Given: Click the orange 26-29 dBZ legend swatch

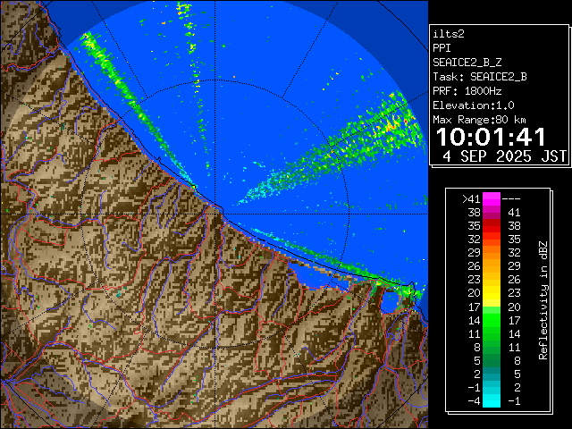Looking at the screenshot, I should coord(492,265).
